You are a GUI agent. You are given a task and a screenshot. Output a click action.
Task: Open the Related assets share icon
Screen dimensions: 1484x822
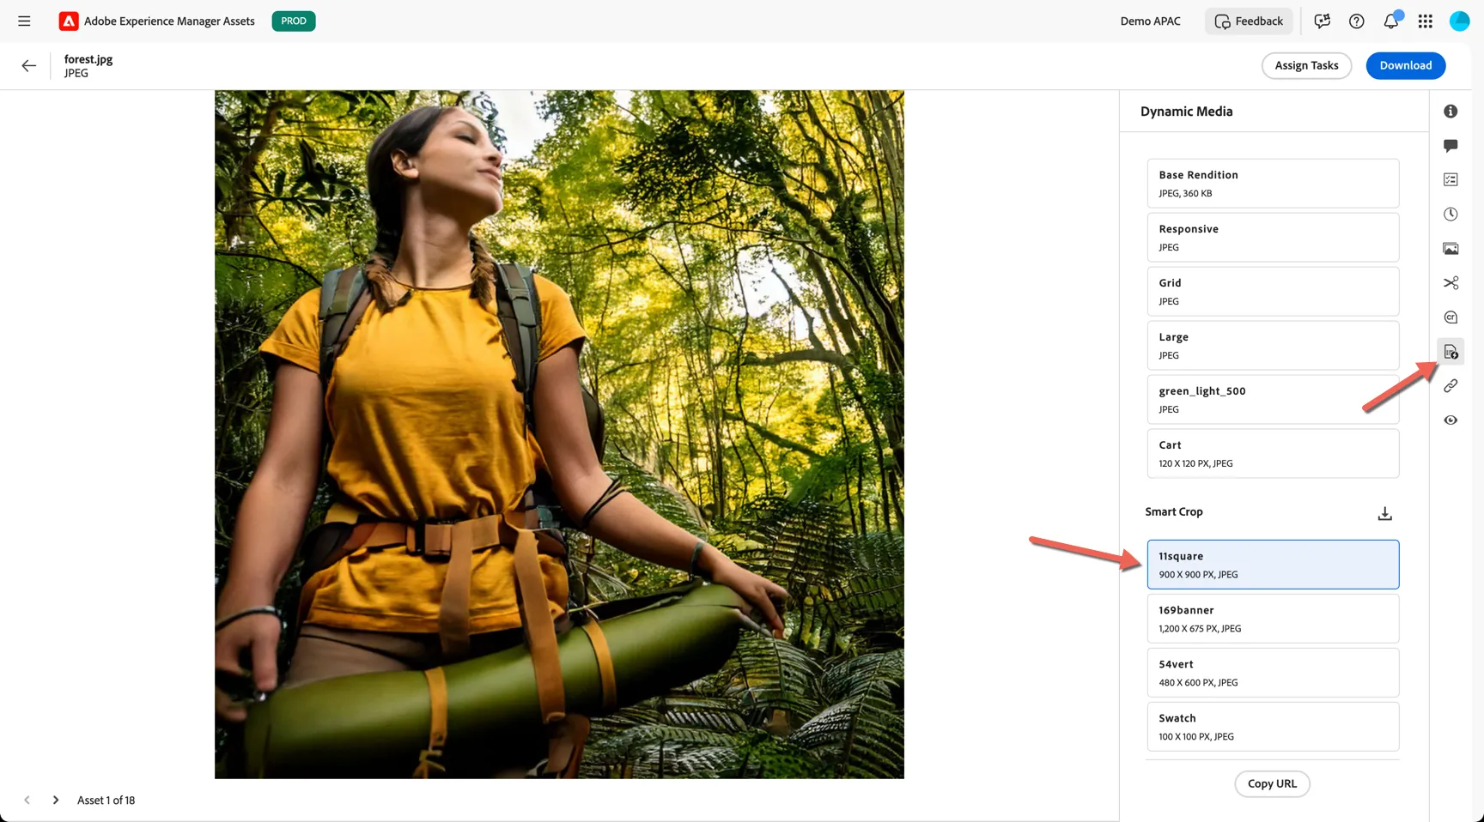tap(1451, 283)
